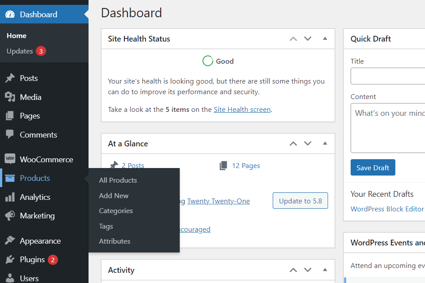
Task: Click the Posts pushpin icon in sidebar
Action: (10, 78)
